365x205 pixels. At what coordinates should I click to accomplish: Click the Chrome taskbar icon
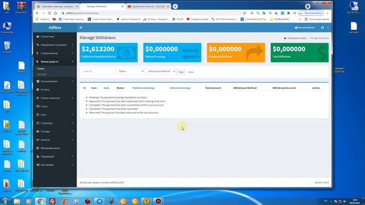click(40, 201)
